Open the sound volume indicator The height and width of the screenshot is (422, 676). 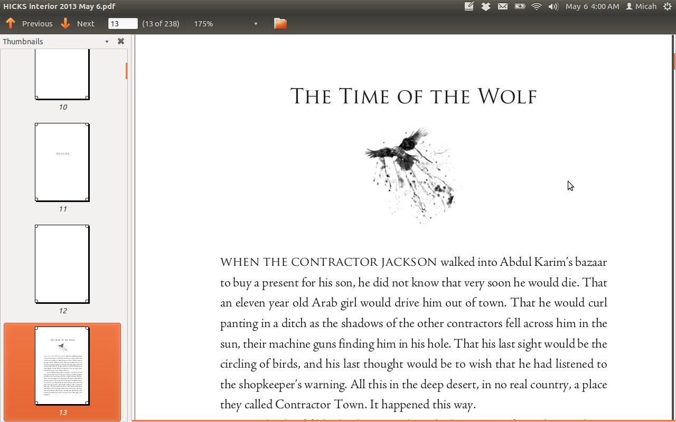[553, 6]
